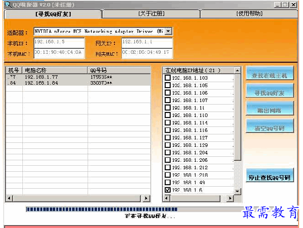Viewport: 303px width, 228px height.
Task: Check the box for 192.168.1.127
Action: [168, 137]
